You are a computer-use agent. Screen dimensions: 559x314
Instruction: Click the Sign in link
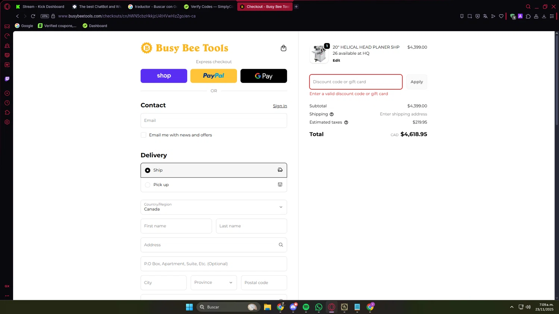[280, 106]
